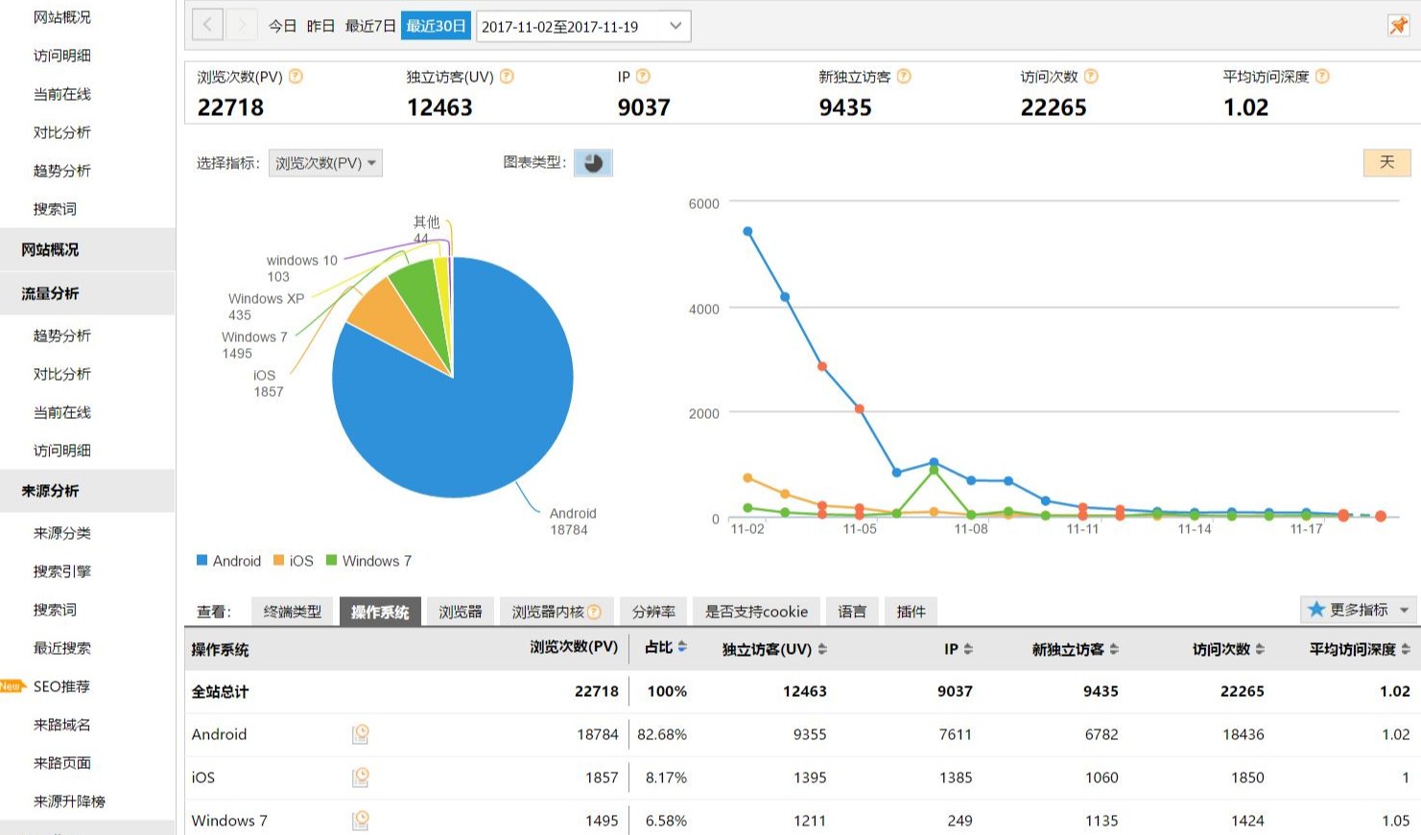
Task: Toggle iOS series in chart legend
Action: coord(294,561)
